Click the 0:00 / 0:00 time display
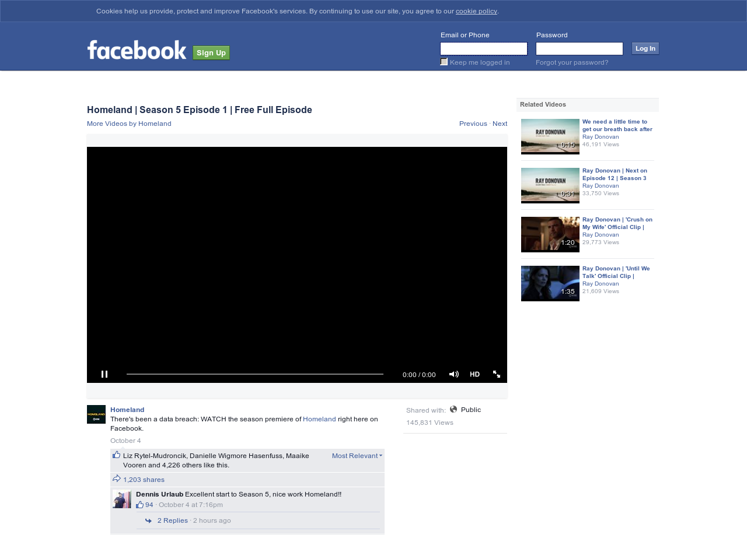The width and height of the screenshot is (747, 535). point(419,375)
